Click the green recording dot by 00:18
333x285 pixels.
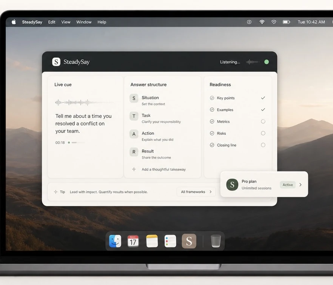click(69, 143)
